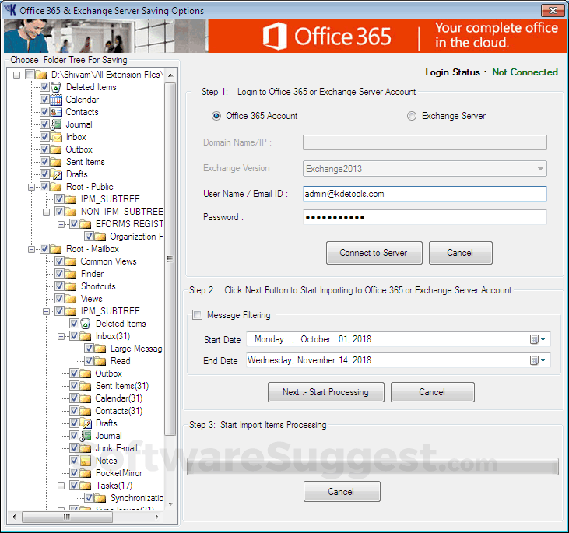Click the Calendar grid icon under the D:\Shivam root
The width and height of the screenshot is (569, 533).
(x=55, y=100)
